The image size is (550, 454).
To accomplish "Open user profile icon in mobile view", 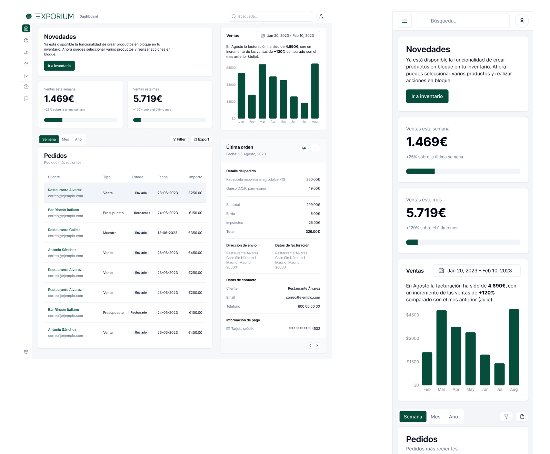I will [522, 21].
